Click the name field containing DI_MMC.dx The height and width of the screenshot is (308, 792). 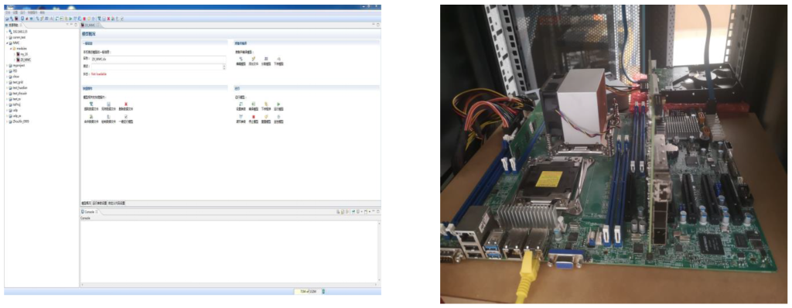coord(158,59)
